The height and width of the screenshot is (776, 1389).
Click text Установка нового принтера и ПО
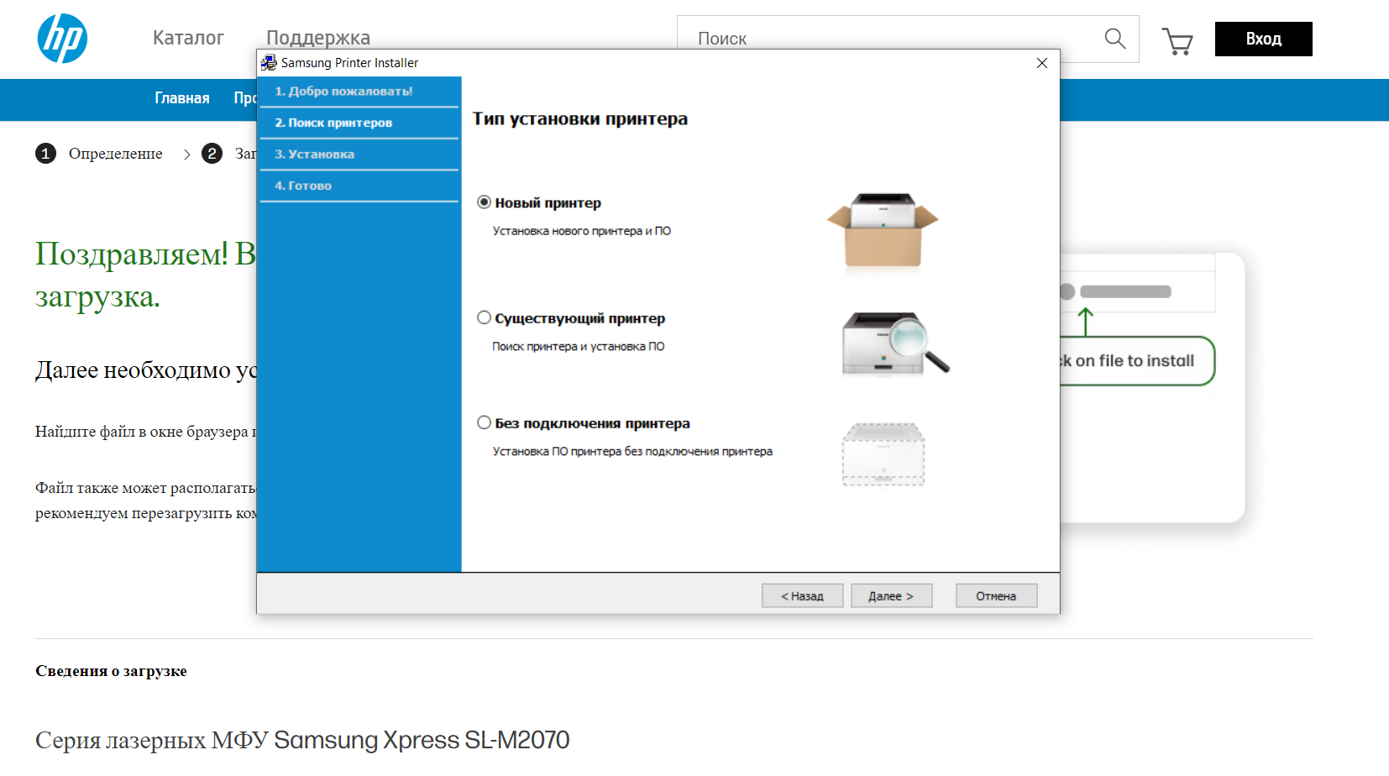pyautogui.click(x=581, y=231)
